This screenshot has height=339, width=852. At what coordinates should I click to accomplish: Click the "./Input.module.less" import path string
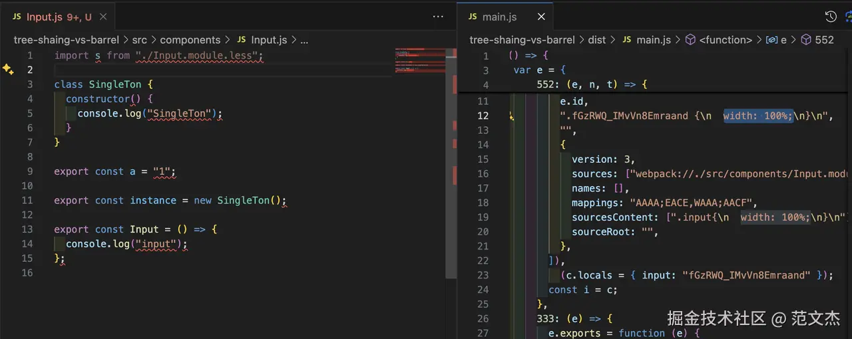200,55
